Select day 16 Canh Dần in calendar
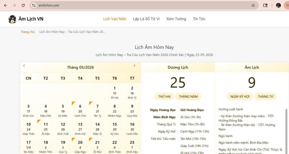The width and height of the screenshot is (289, 154). tap(132, 129)
